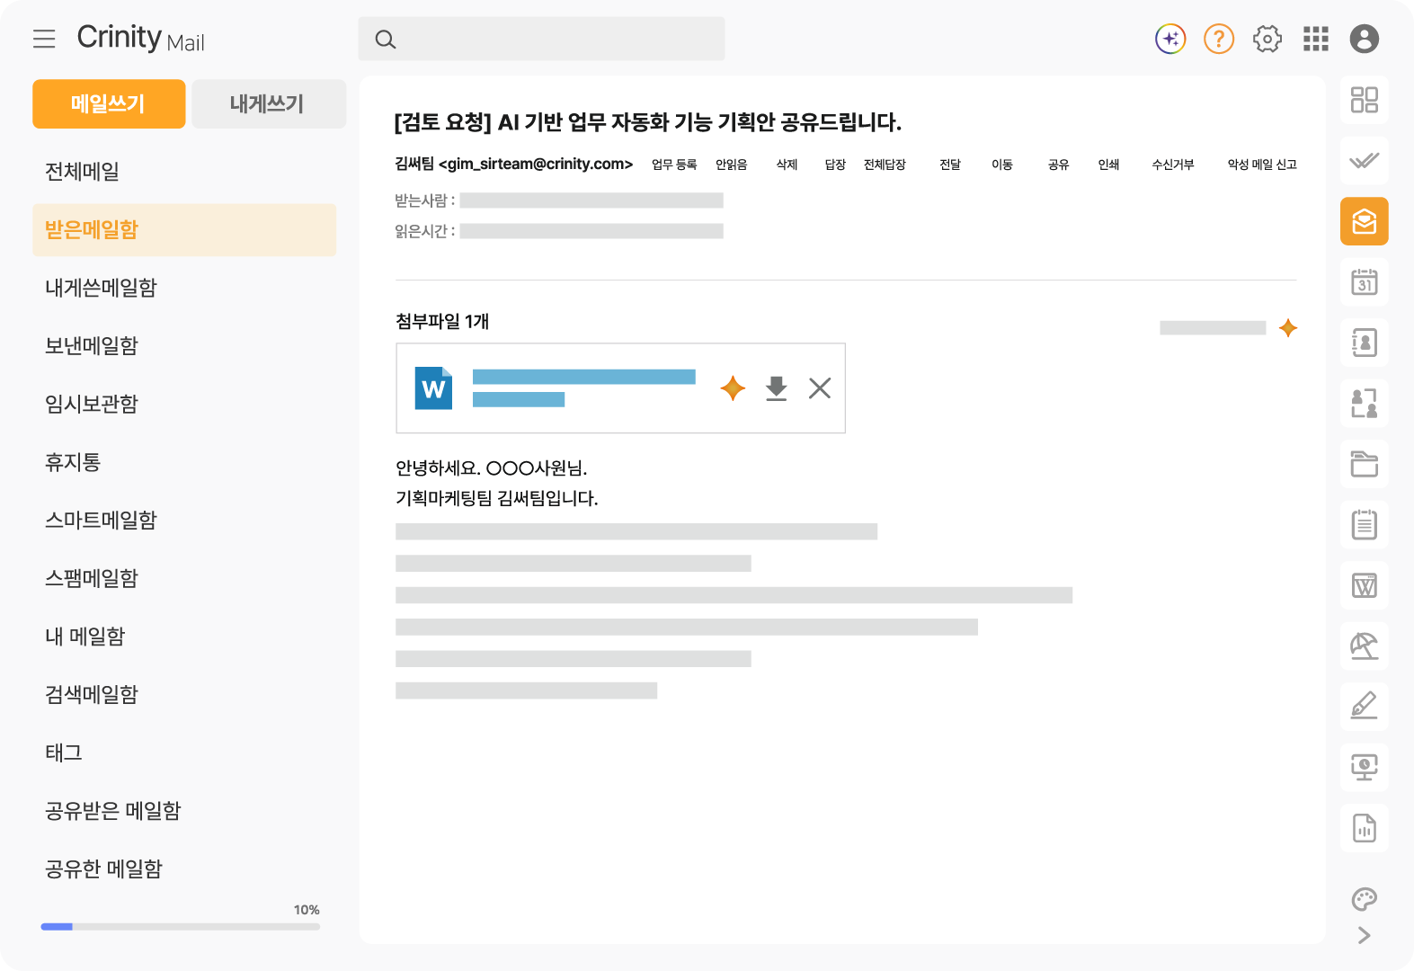Open the address book icon in right sidebar

click(x=1365, y=343)
